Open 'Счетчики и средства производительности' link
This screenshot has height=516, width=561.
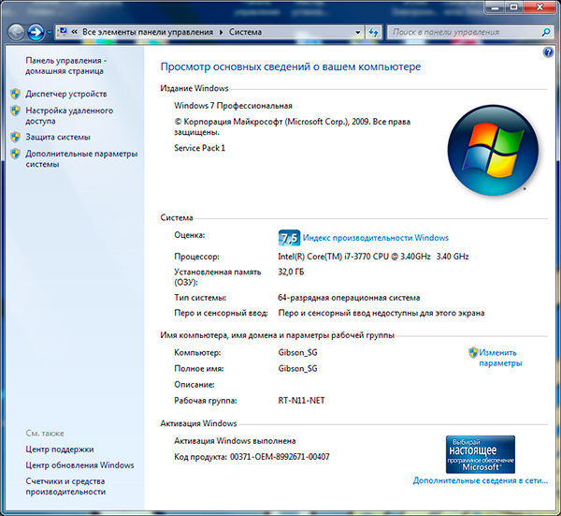click(65, 486)
